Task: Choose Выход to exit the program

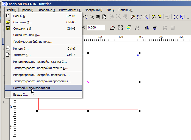Action: coord(21,95)
